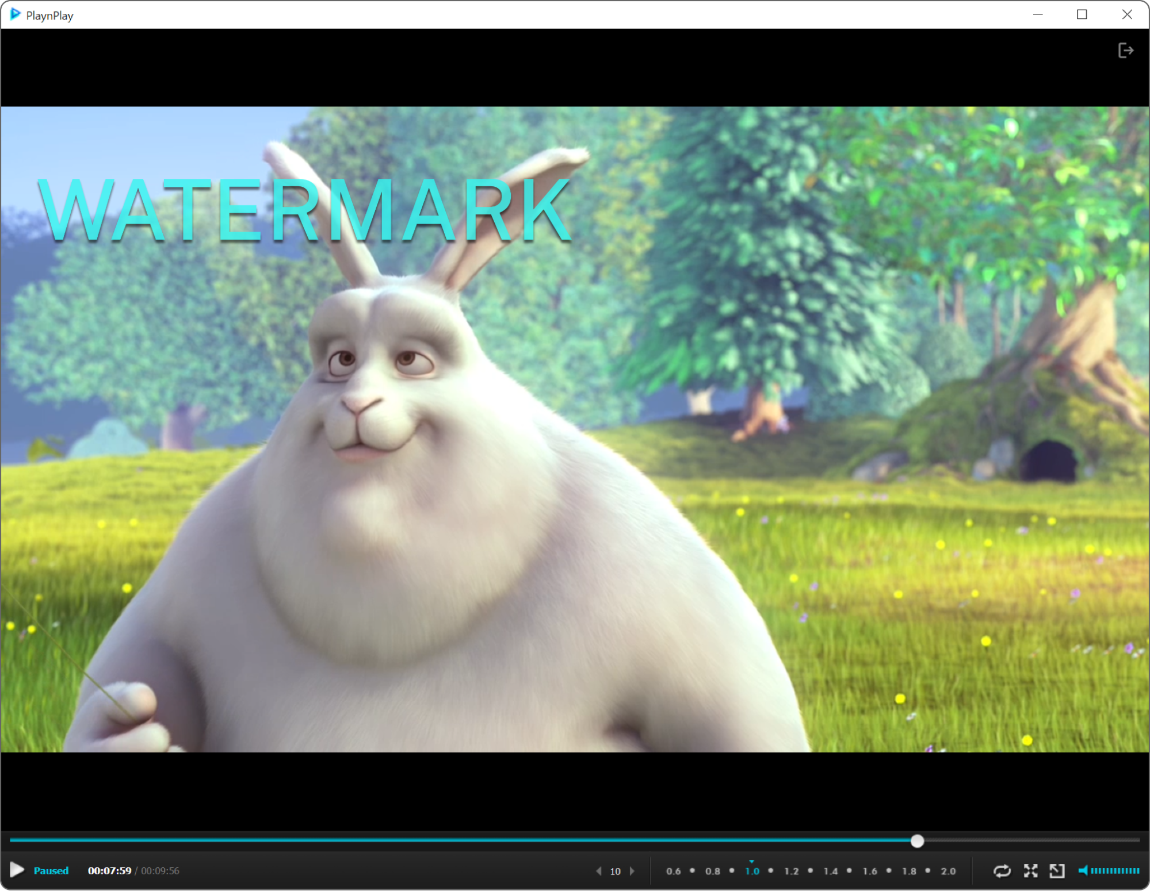Mute audio via the speaker icon
Screen dimensions: 1150x891
tap(1083, 871)
